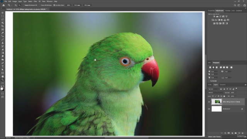The image size is (247, 139).
Task: Select the Zoom tool in toolbar
Action: pyautogui.click(x=3, y=80)
